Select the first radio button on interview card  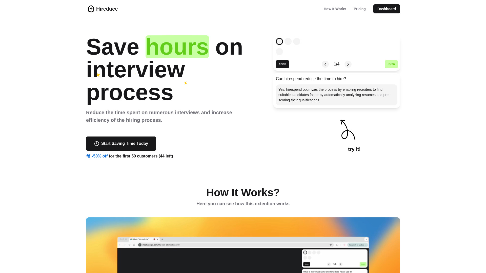(279, 41)
